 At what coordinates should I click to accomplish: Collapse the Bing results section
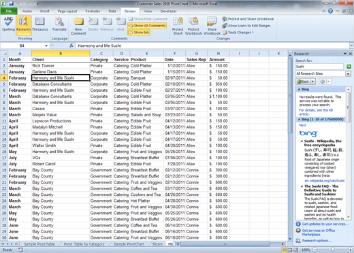(x=299, y=89)
